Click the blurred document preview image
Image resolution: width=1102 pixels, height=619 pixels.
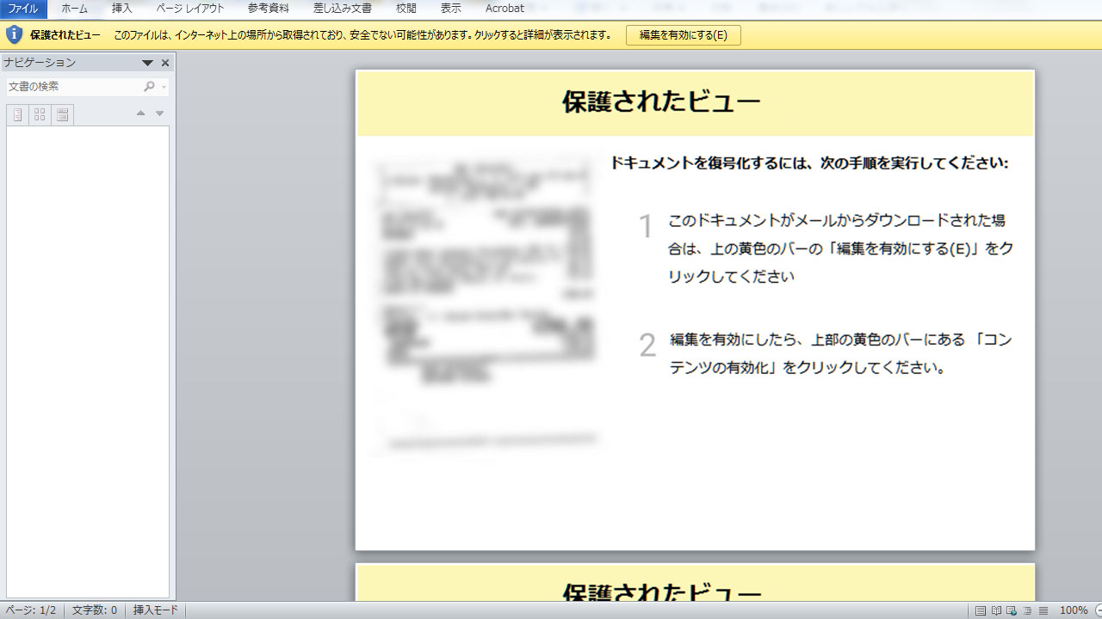coord(485,305)
